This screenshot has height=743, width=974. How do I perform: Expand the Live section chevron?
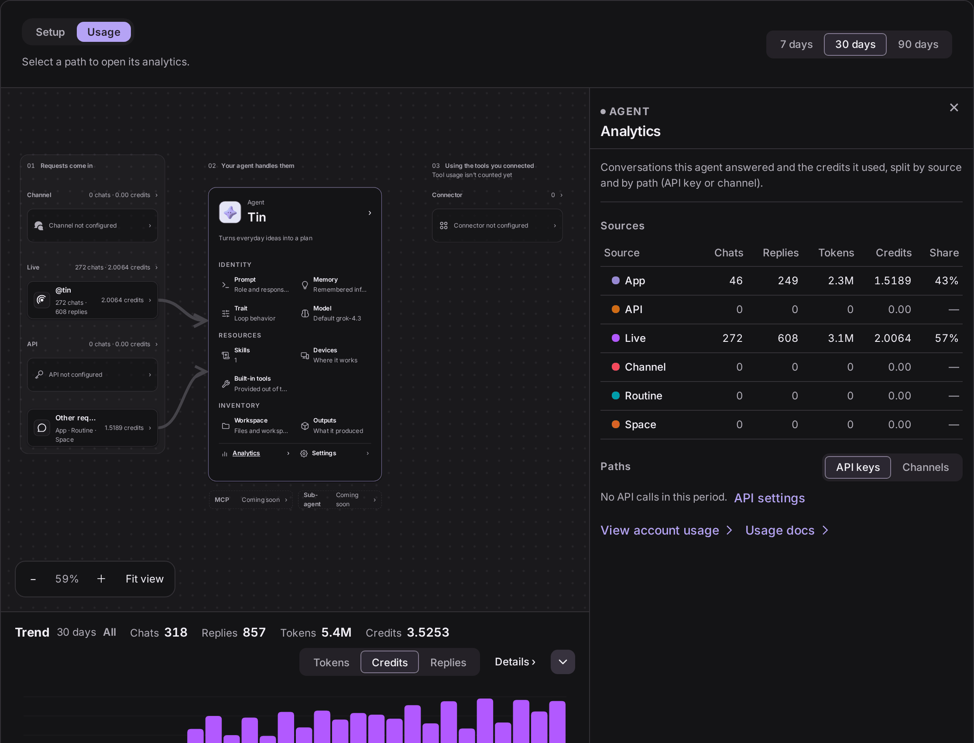click(x=156, y=268)
